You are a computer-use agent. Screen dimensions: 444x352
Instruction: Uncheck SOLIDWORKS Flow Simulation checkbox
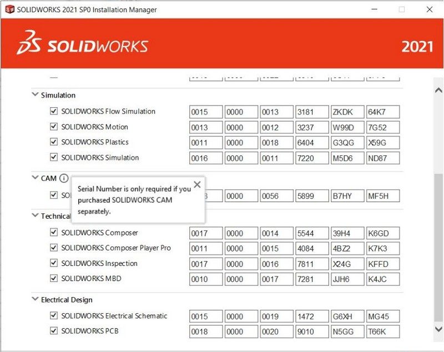click(x=54, y=111)
